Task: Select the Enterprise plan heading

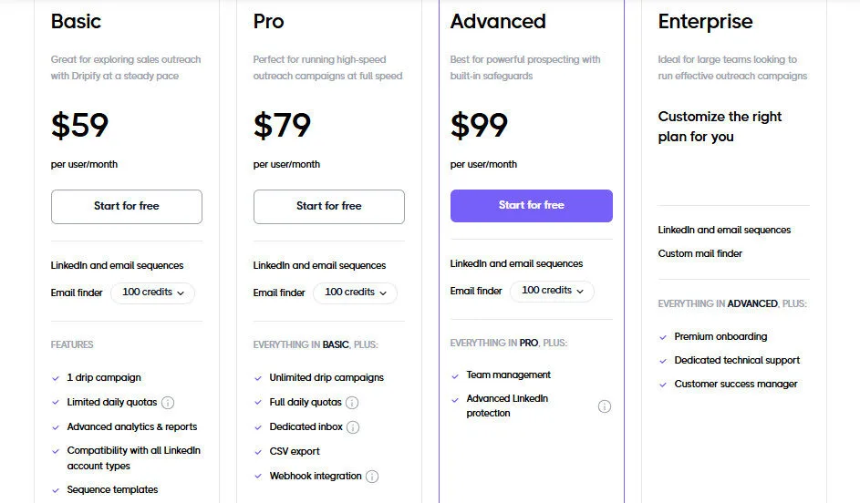Action: 705,21
